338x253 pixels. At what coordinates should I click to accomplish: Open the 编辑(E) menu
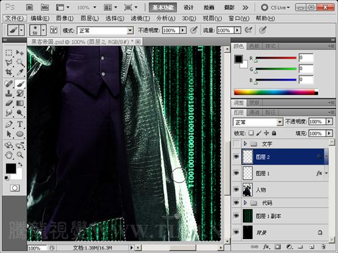click(40, 18)
